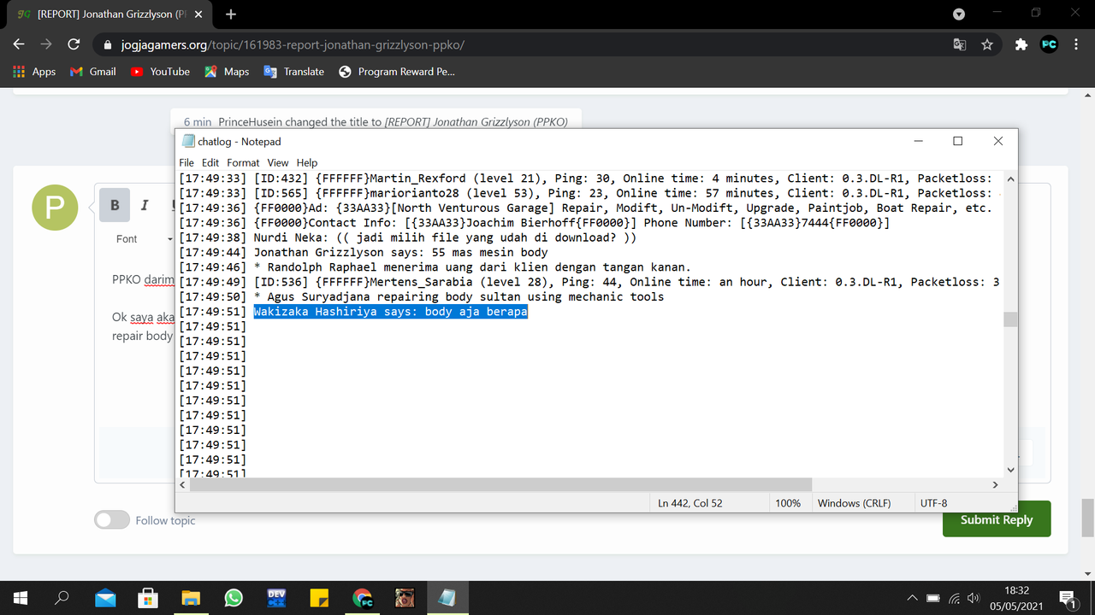Click the Notepad vertical scrollbar thumb
The width and height of the screenshot is (1095, 615).
1010,319
